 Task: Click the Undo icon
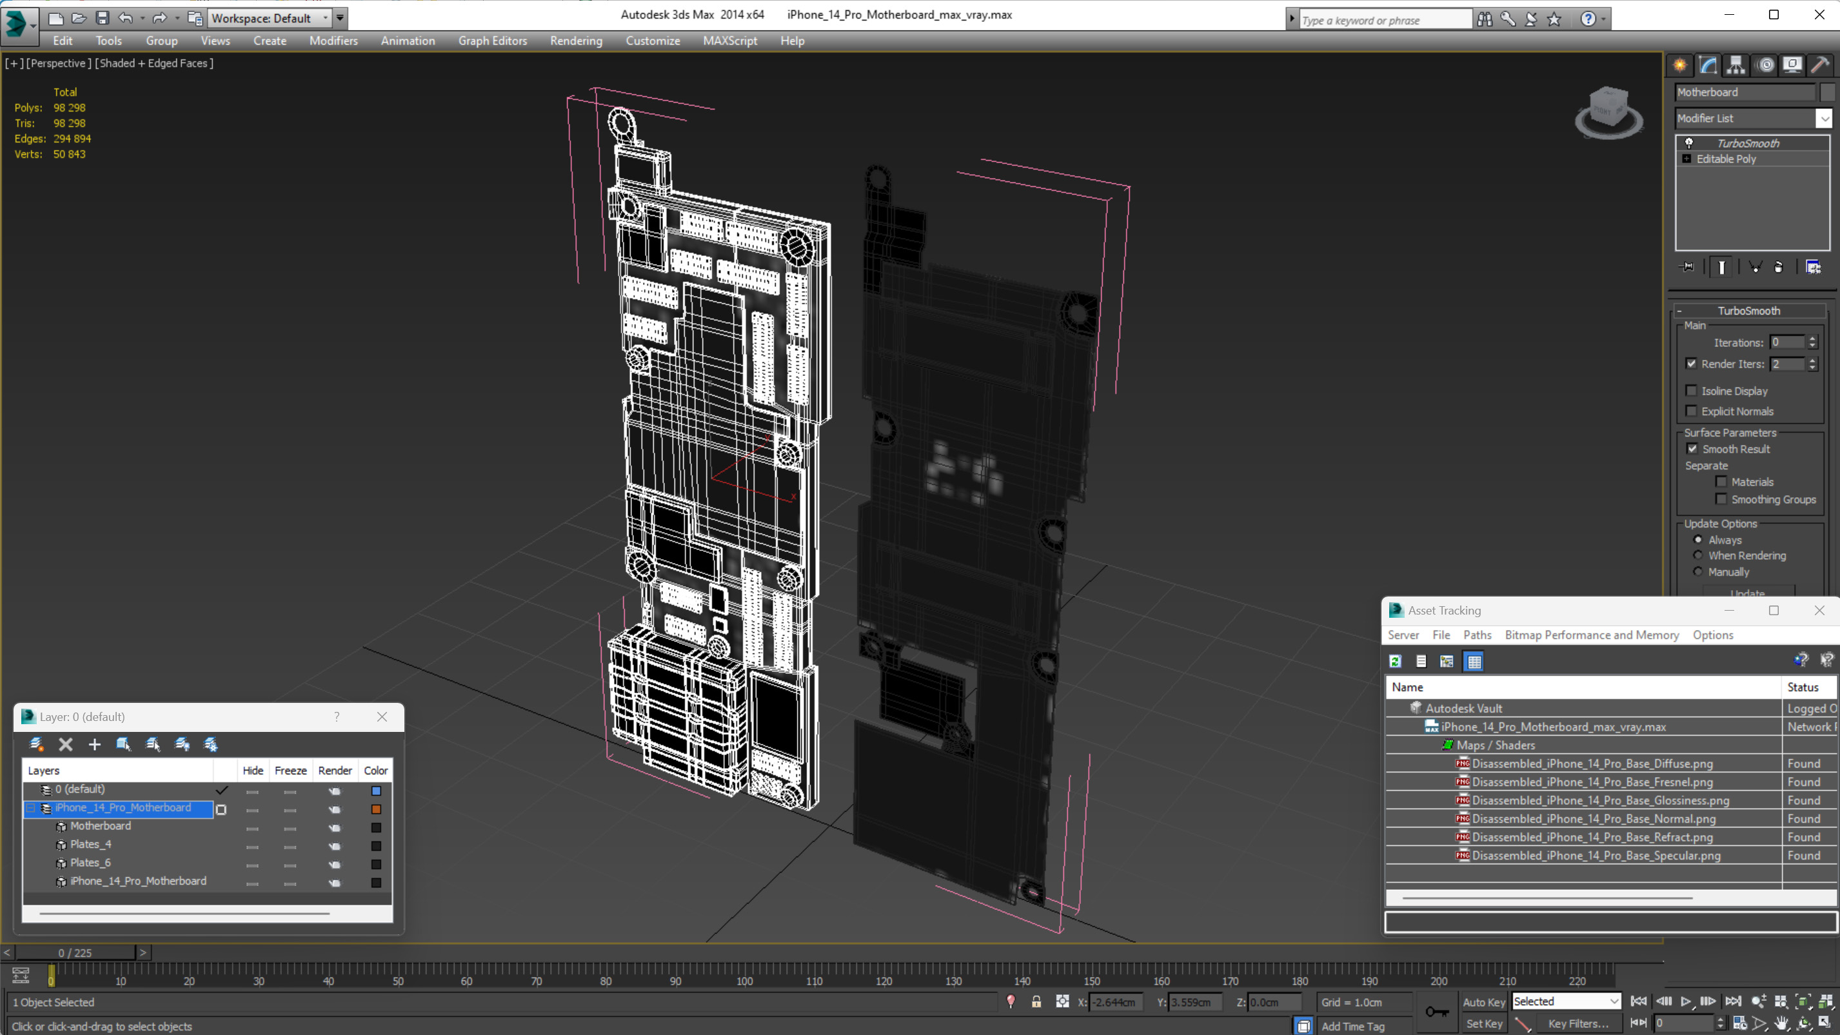[x=126, y=18]
